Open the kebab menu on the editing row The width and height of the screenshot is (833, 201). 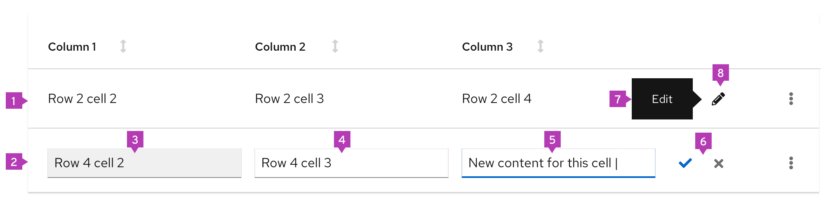click(791, 163)
